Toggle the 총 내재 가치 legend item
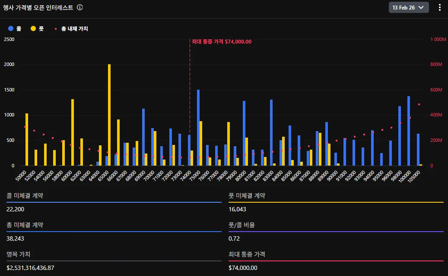The image size is (448, 276). [x=71, y=29]
